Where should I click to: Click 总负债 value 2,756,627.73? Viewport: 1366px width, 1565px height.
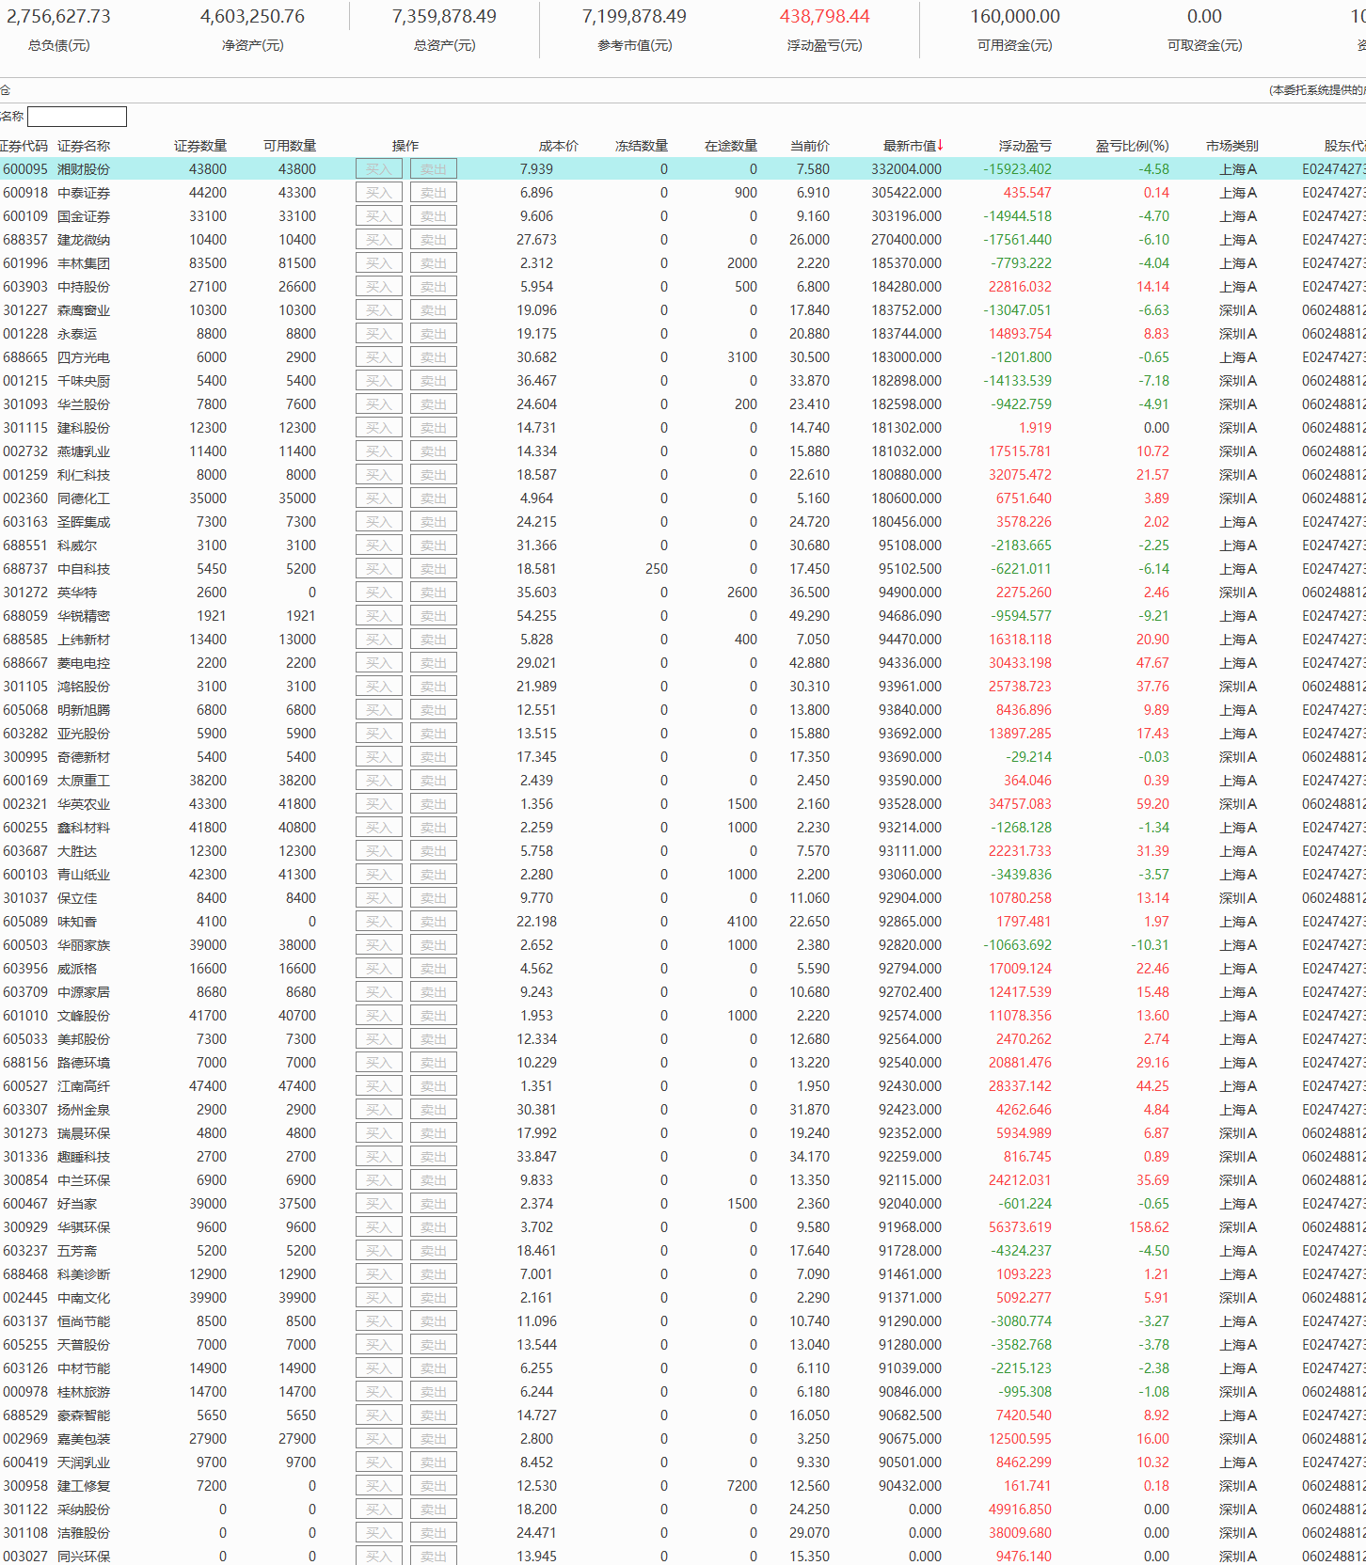(59, 17)
